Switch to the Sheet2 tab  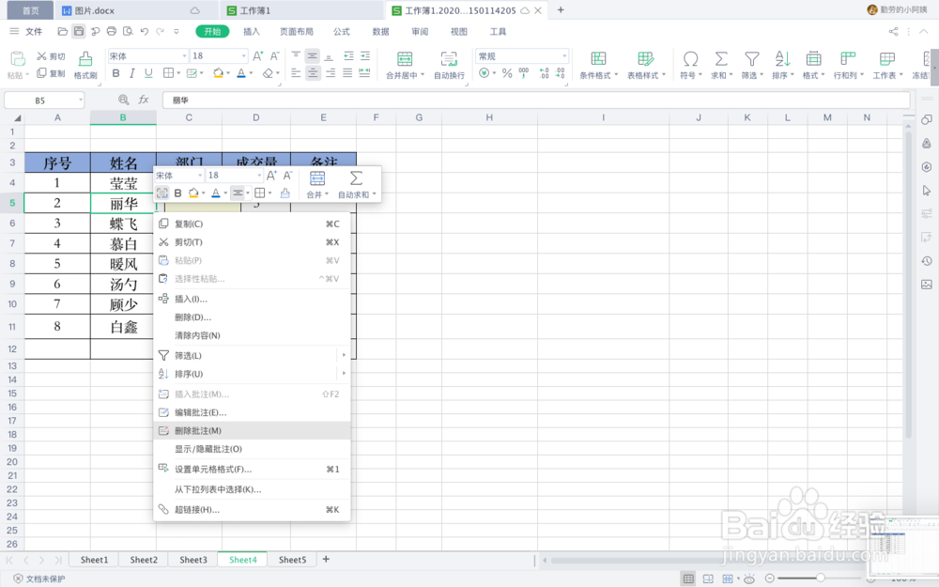click(x=144, y=560)
